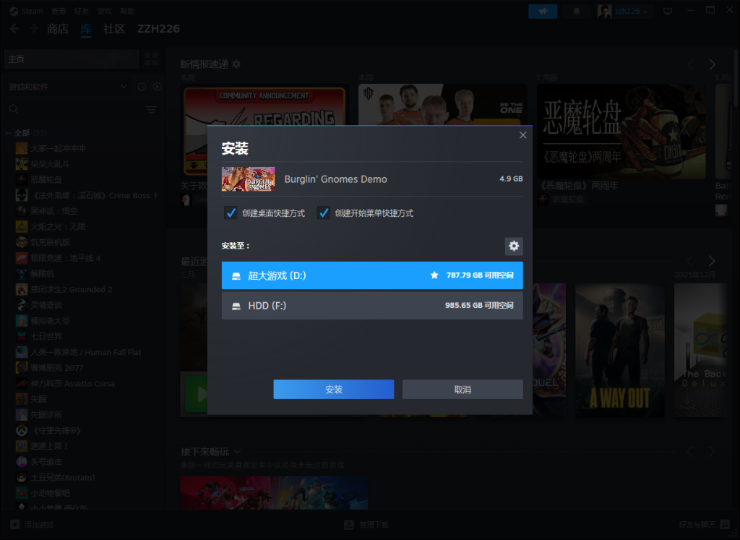
Task: Click the 取消 button
Action: (x=462, y=390)
